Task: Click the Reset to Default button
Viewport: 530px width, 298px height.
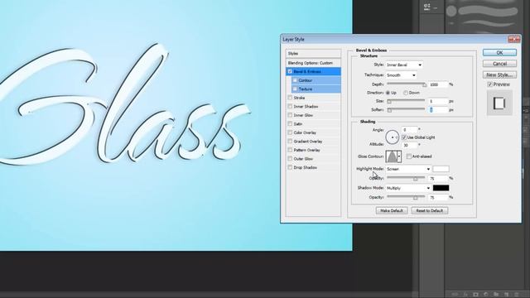Action: tap(429, 210)
